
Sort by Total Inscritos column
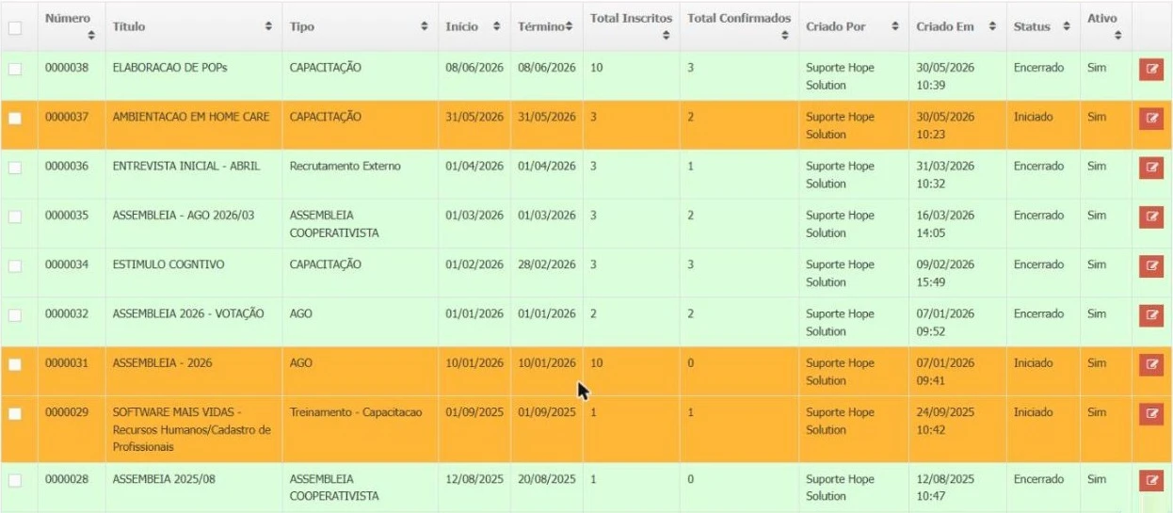point(631,26)
